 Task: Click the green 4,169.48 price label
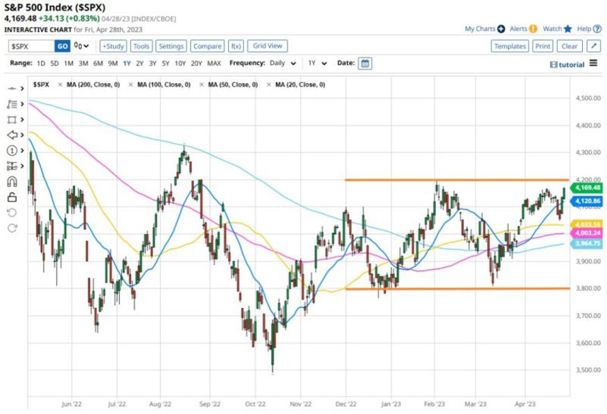click(x=581, y=186)
